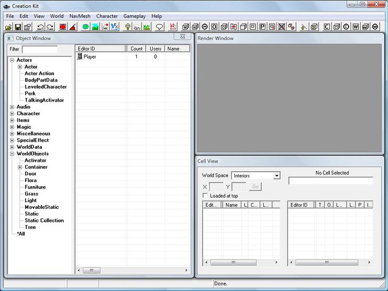388x291 pixels.
Task: Expand the Audio tree category
Action: click(12, 107)
